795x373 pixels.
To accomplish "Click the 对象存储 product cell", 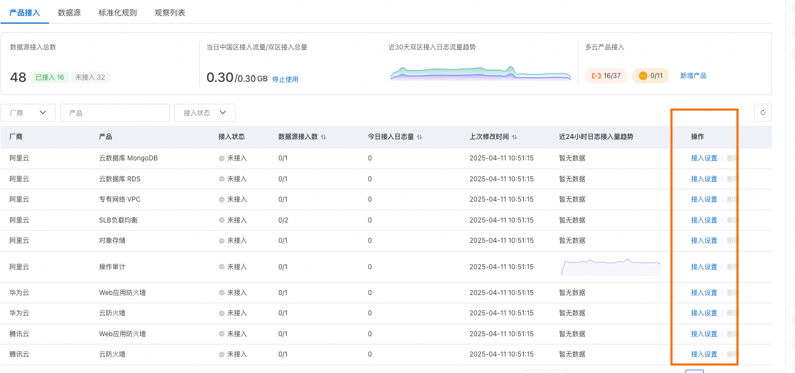I will pyautogui.click(x=112, y=241).
